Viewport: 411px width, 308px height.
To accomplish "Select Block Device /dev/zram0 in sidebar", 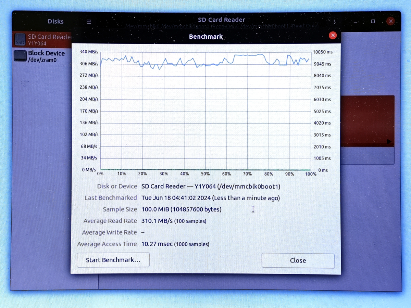I will coord(42,56).
